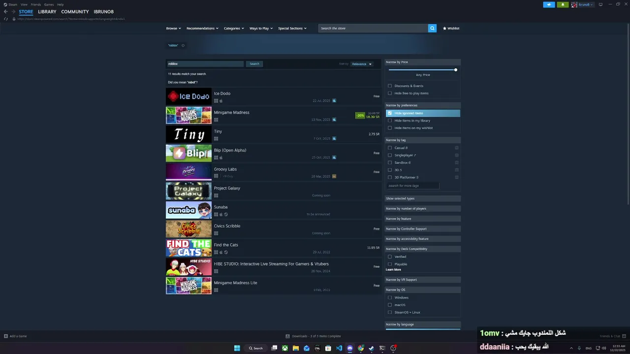Check the macOS filter

[x=390, y=305]
